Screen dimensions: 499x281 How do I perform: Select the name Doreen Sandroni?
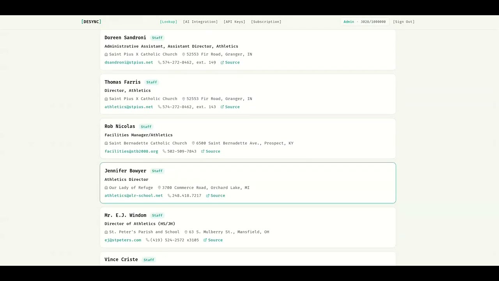point(125,38)
